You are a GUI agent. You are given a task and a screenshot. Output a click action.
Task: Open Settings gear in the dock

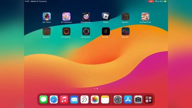pos(118,99)
